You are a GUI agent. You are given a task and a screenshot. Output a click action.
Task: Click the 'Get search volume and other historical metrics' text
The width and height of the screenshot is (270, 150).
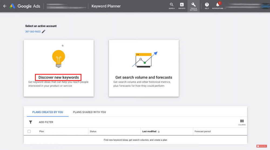tap(142, 84)
